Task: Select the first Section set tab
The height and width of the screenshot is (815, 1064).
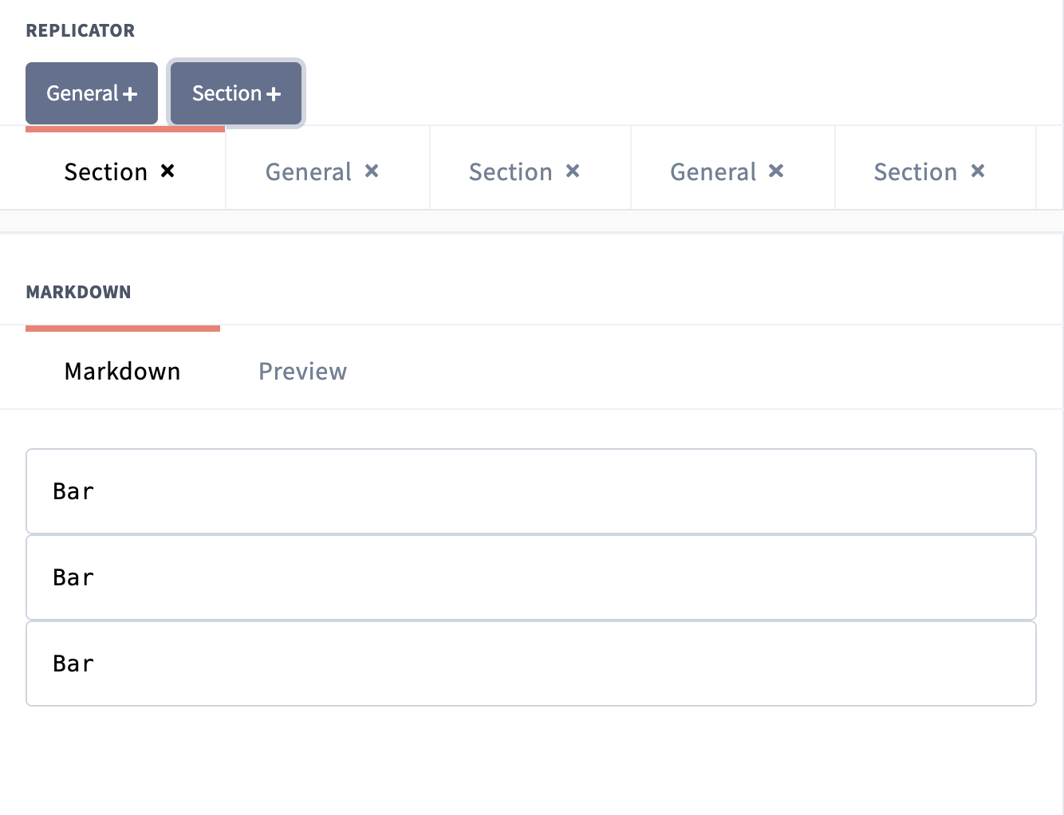Action: (104, 171)
